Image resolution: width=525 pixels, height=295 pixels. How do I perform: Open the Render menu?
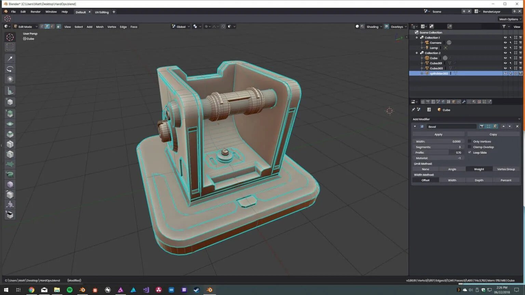(x=36, y=12)
